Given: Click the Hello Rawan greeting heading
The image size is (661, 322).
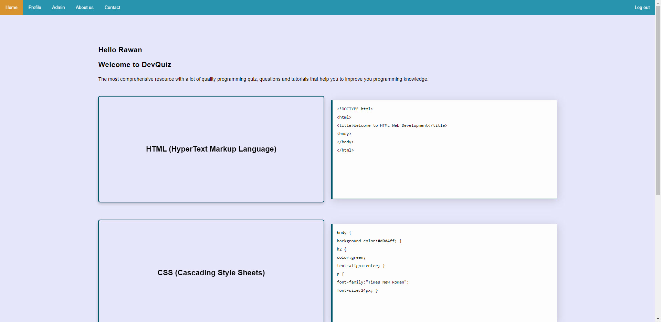Looking at the screenshot, I should tap(120, 50).
